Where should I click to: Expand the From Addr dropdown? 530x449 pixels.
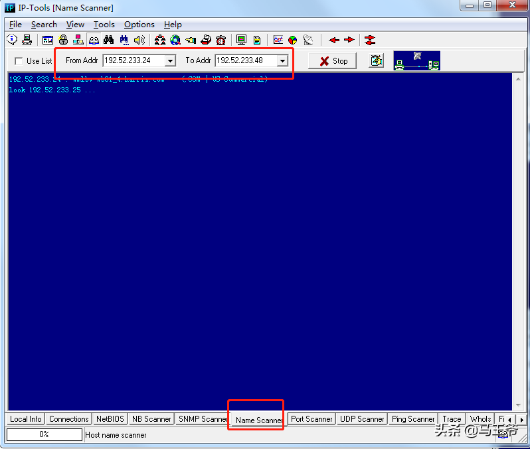(170, 61)
